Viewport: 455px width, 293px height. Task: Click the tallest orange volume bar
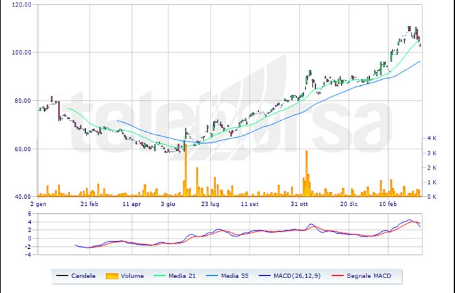click(x=186, y=169)
